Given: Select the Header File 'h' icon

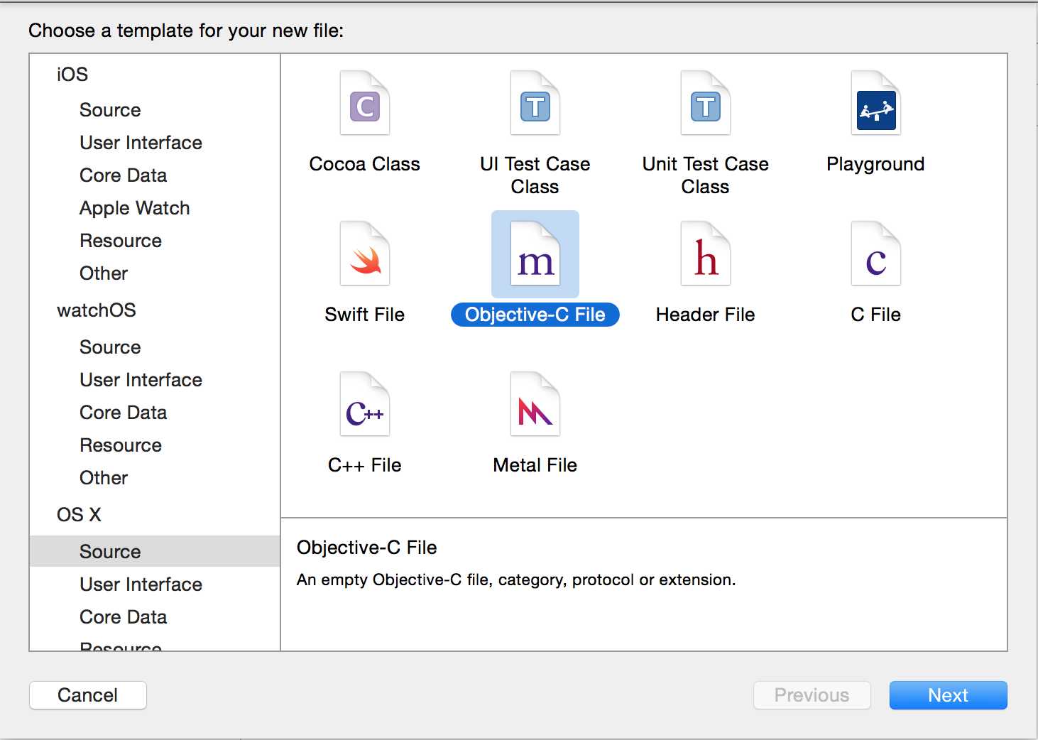Looking at the screenshot, I should [x=706, y=254].
